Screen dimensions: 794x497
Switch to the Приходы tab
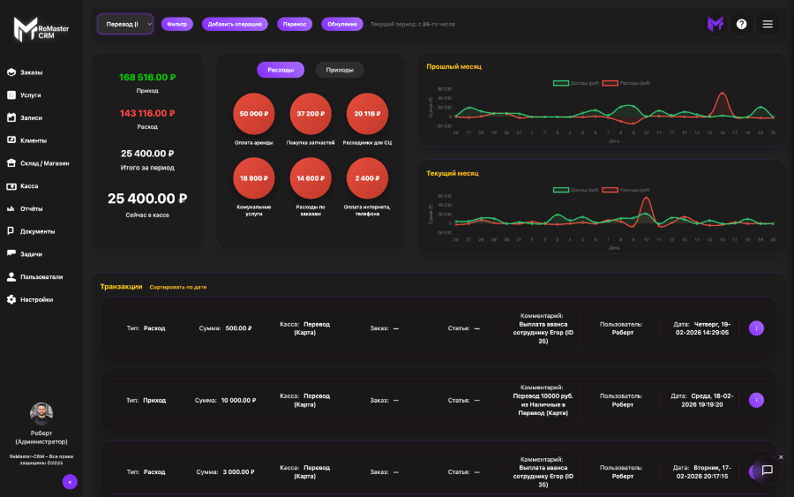tap(340, 70)
